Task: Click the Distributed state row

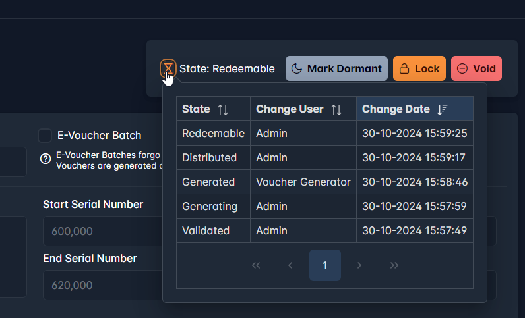Action: point(209,157)
